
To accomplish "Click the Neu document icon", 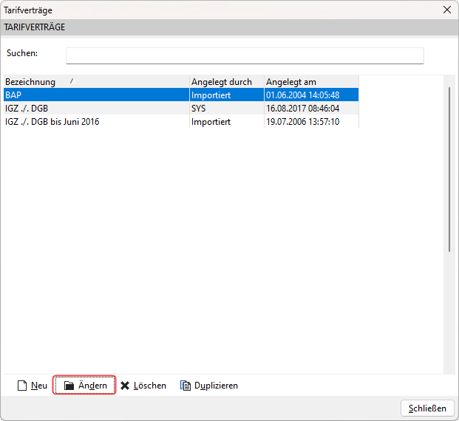I will coord(22,386).
